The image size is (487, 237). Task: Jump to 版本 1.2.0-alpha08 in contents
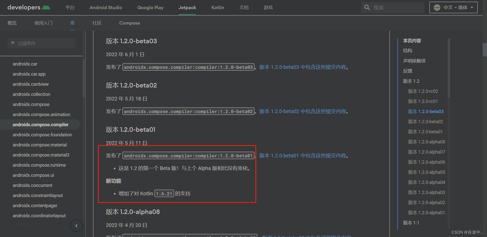point(427,142)
